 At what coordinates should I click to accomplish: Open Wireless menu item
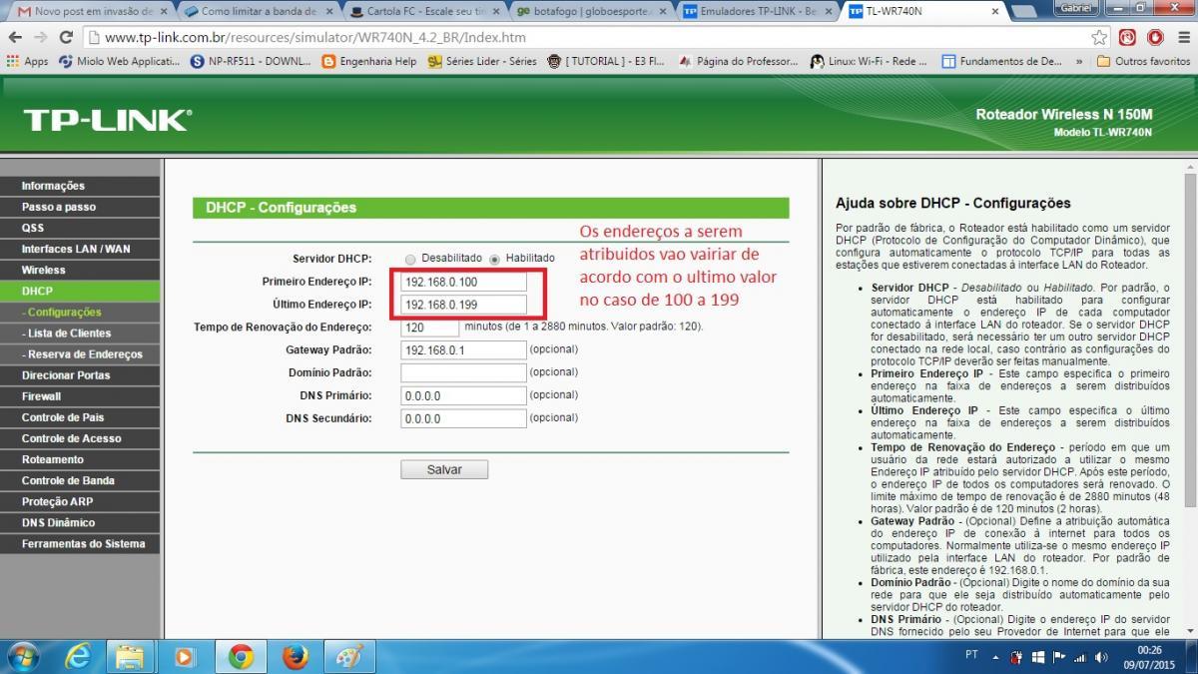click(80, 270)
